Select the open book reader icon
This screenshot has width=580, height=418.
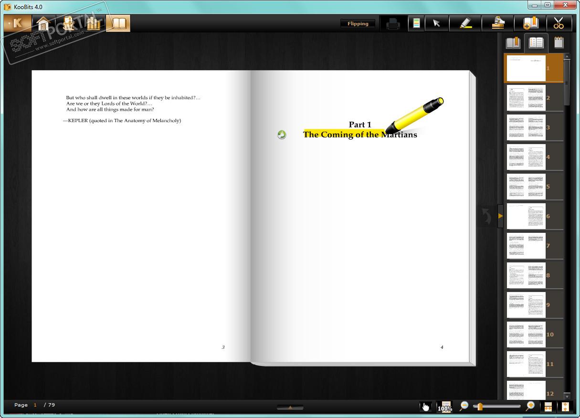coord(118,23)
